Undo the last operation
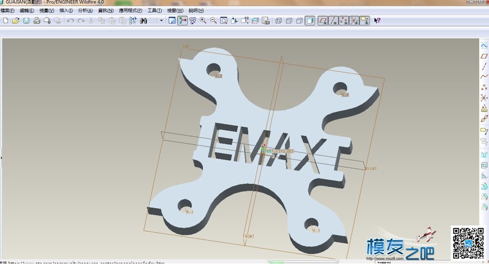 click(70, 21)
